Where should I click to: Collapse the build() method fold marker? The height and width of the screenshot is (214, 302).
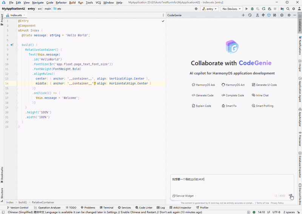[x=17, y=45]
